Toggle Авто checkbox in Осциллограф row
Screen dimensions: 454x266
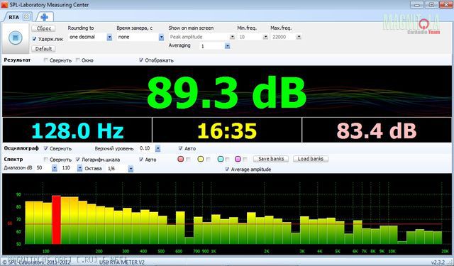[x=180, y=148]
